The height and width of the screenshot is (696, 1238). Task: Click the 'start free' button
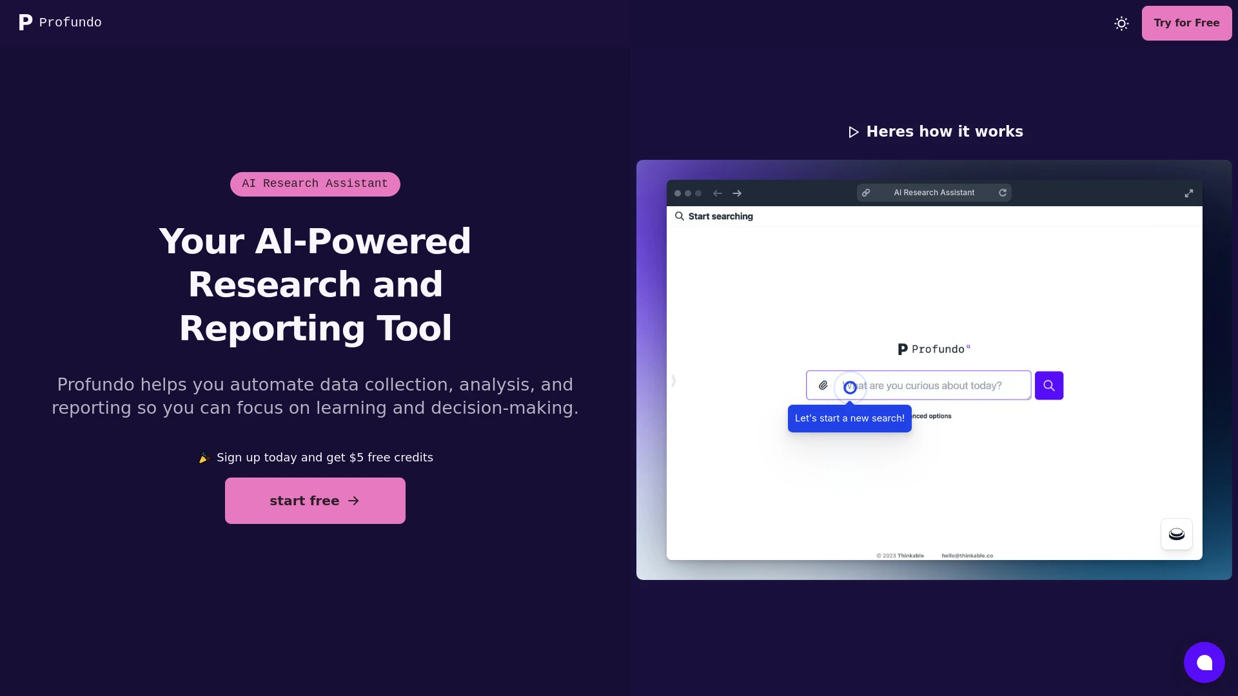(315, 499)
